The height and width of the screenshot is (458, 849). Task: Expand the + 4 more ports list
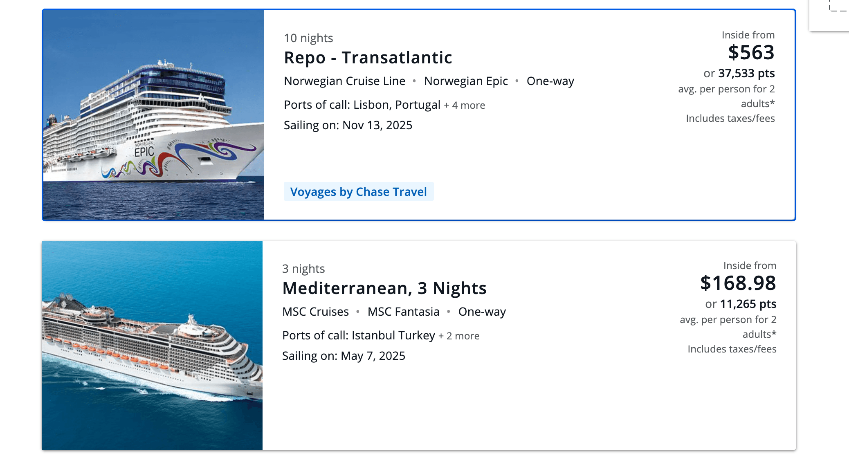(x=464, y=105)
